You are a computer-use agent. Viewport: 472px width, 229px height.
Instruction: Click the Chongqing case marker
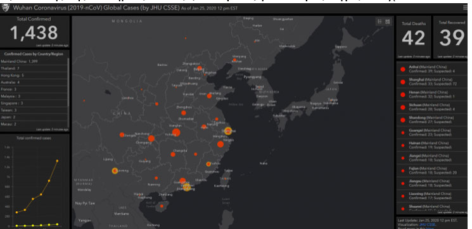[x=151, y=139]
